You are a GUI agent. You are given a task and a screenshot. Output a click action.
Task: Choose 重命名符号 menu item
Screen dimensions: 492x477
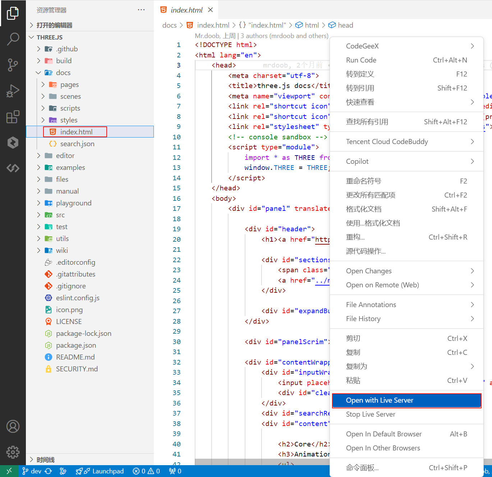coord(406,181)
